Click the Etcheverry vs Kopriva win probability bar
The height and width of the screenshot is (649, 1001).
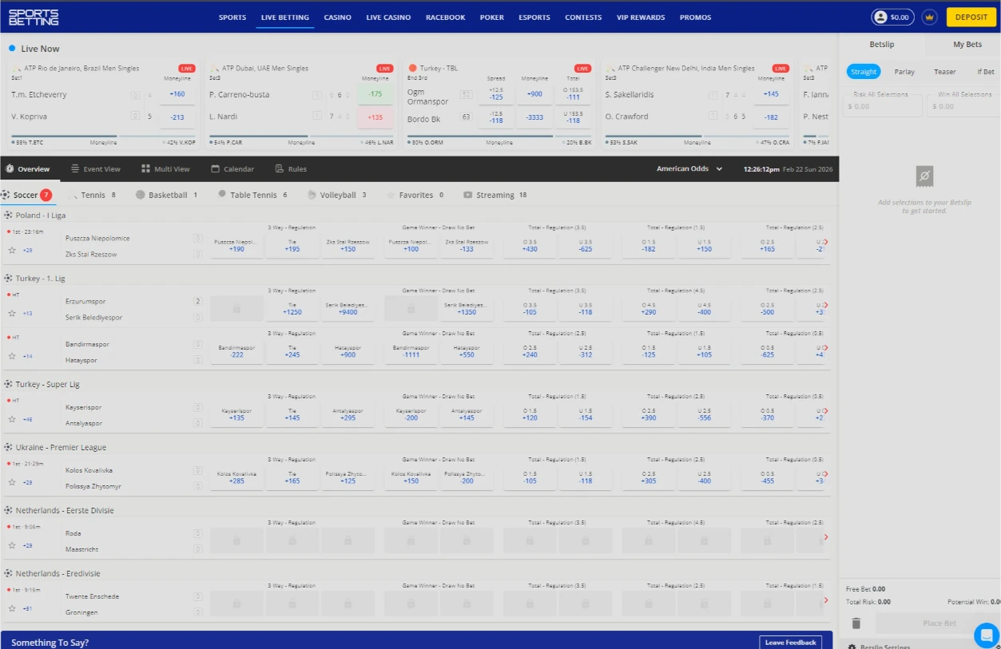click(103, 136)
